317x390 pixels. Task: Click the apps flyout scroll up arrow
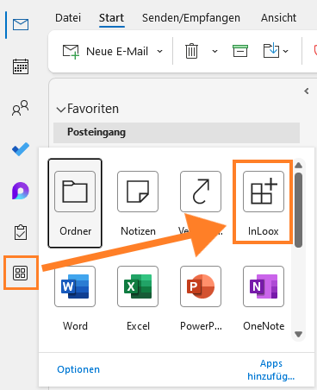click(299, 165)
